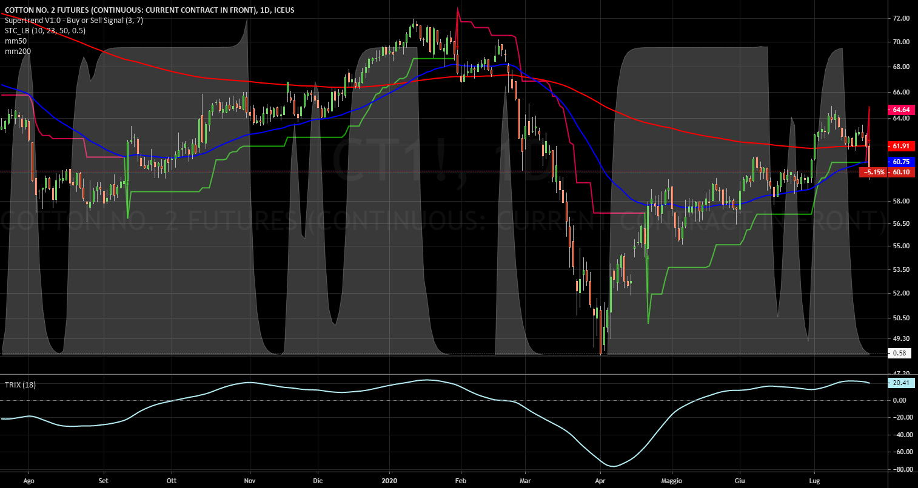Click the 58.00 price axis tick

pos(900,201)
